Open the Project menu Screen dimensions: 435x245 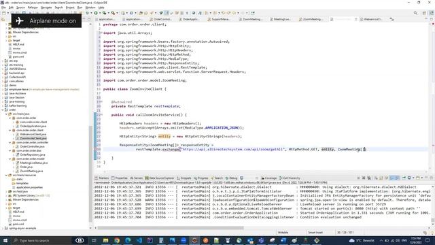click(x=70, y=7)
